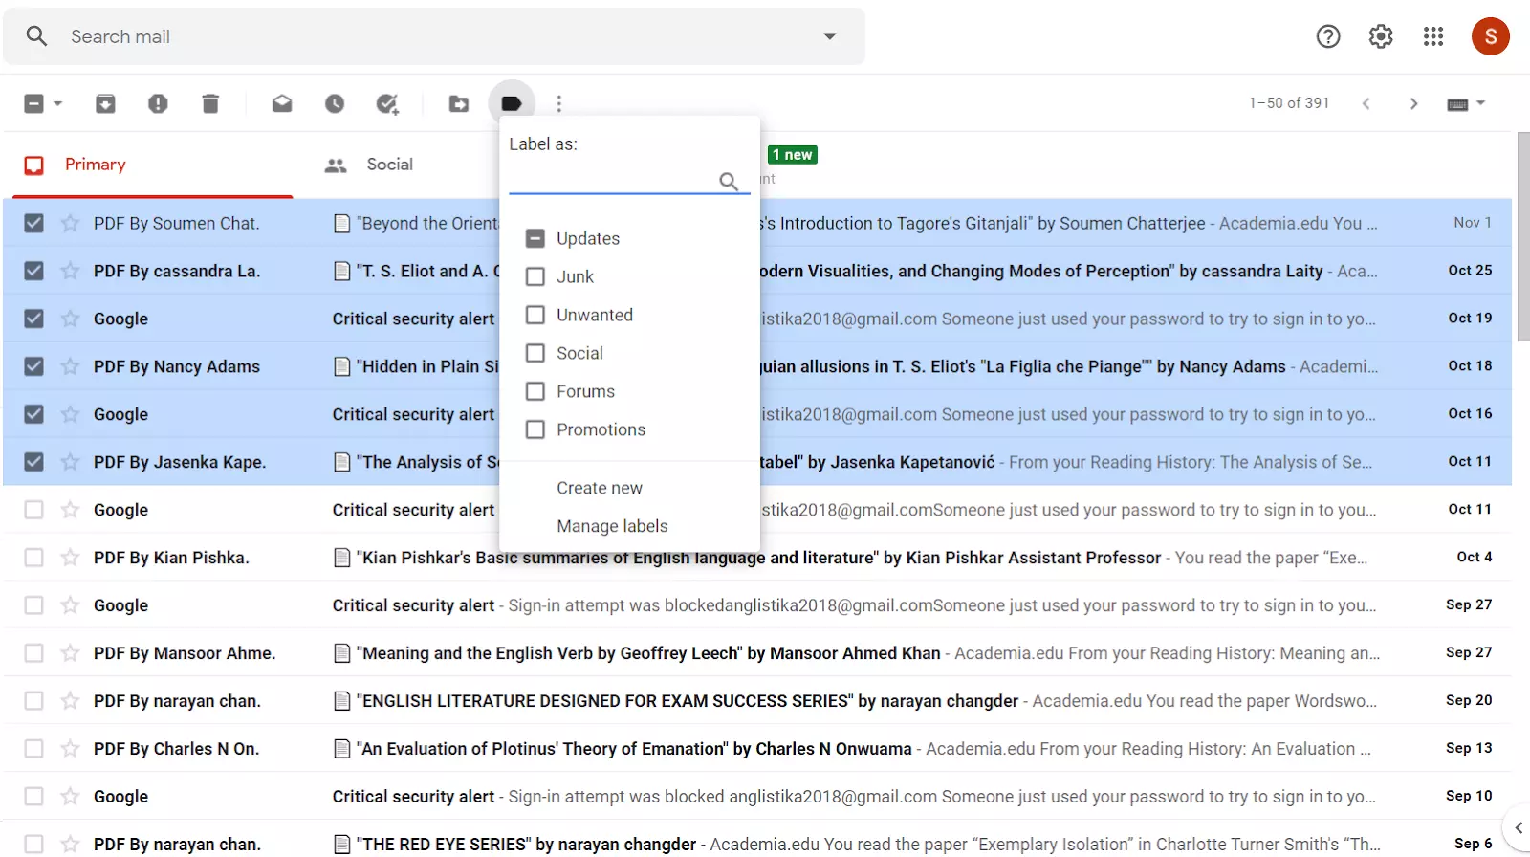The width and height of the screenshot is (1530, 857).
Task: Star the Google email dated Sep 10
Action: [x=70, y=797]
